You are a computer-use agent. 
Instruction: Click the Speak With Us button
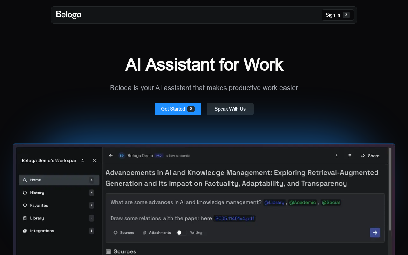[x=230, y=109]
